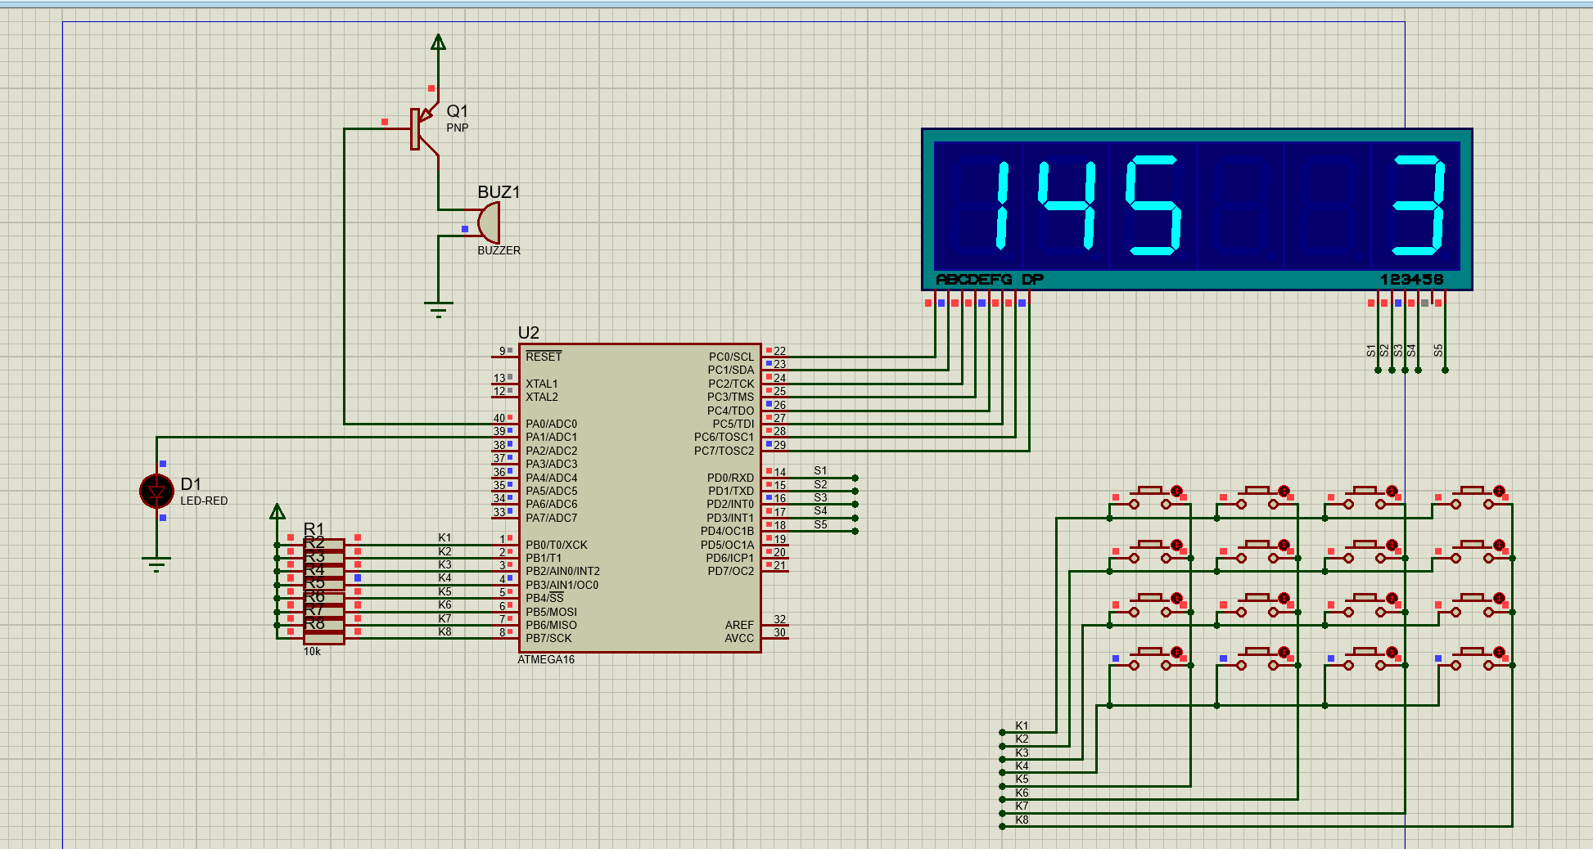Click the ATMEGA16 part label
The image size is (1593, 849).
click(546, 659)
